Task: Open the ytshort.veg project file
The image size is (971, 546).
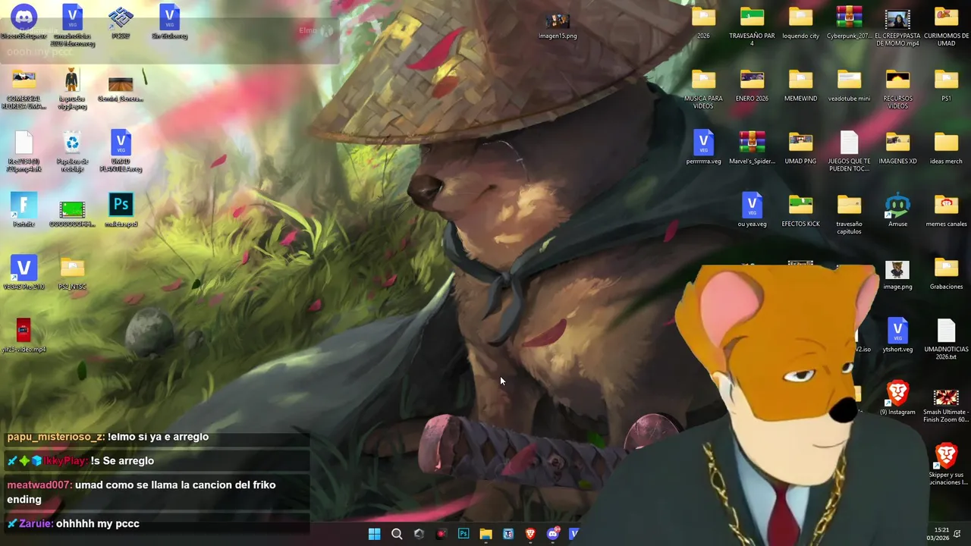Action: [x=897, y=336]
